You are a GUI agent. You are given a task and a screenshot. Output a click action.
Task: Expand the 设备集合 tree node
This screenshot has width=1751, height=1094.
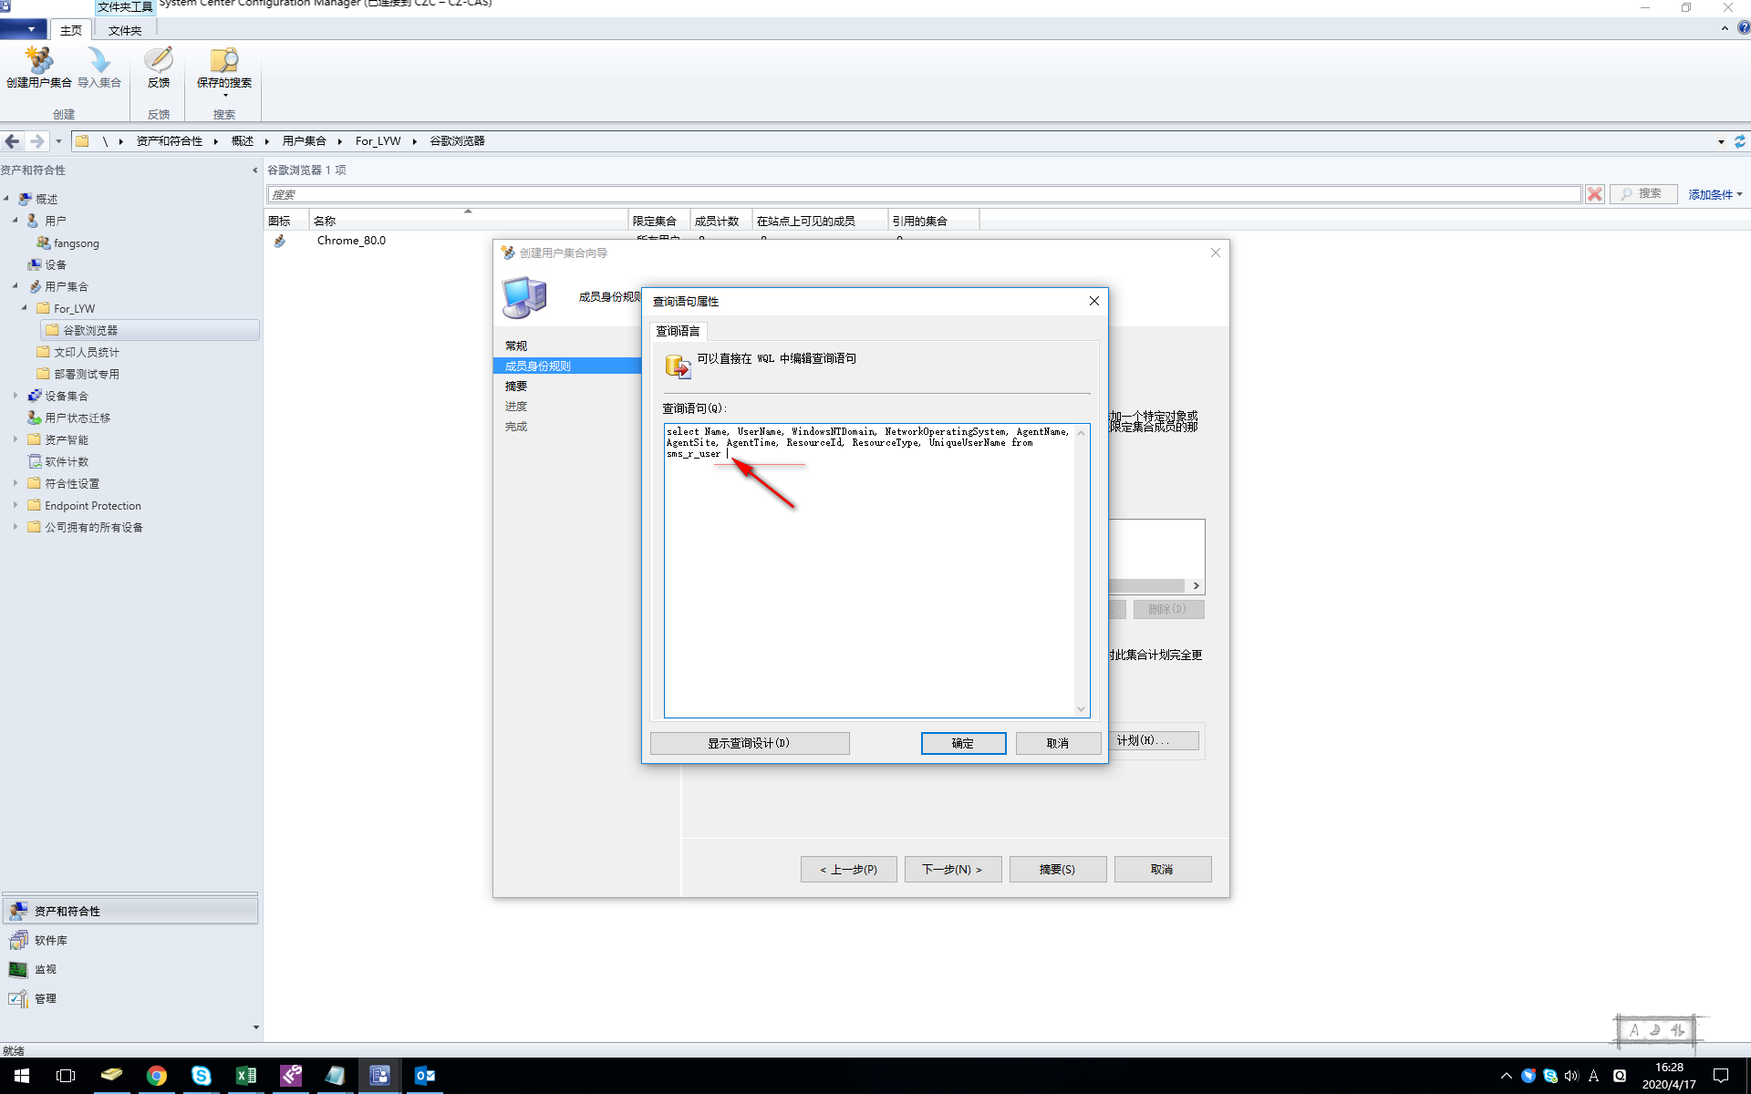click(16, 396)
